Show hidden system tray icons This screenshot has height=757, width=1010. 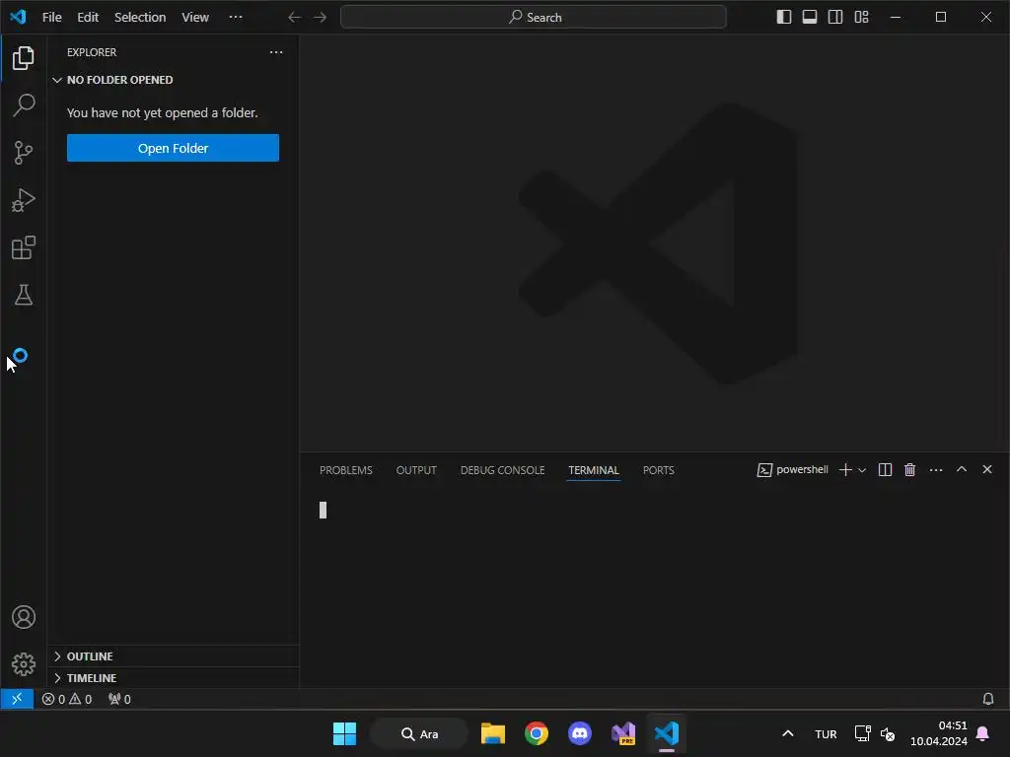pos(787,733)
